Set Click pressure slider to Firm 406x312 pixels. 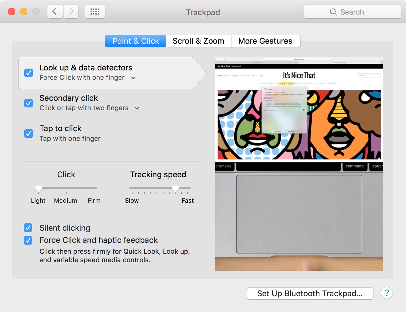(94, 188)
